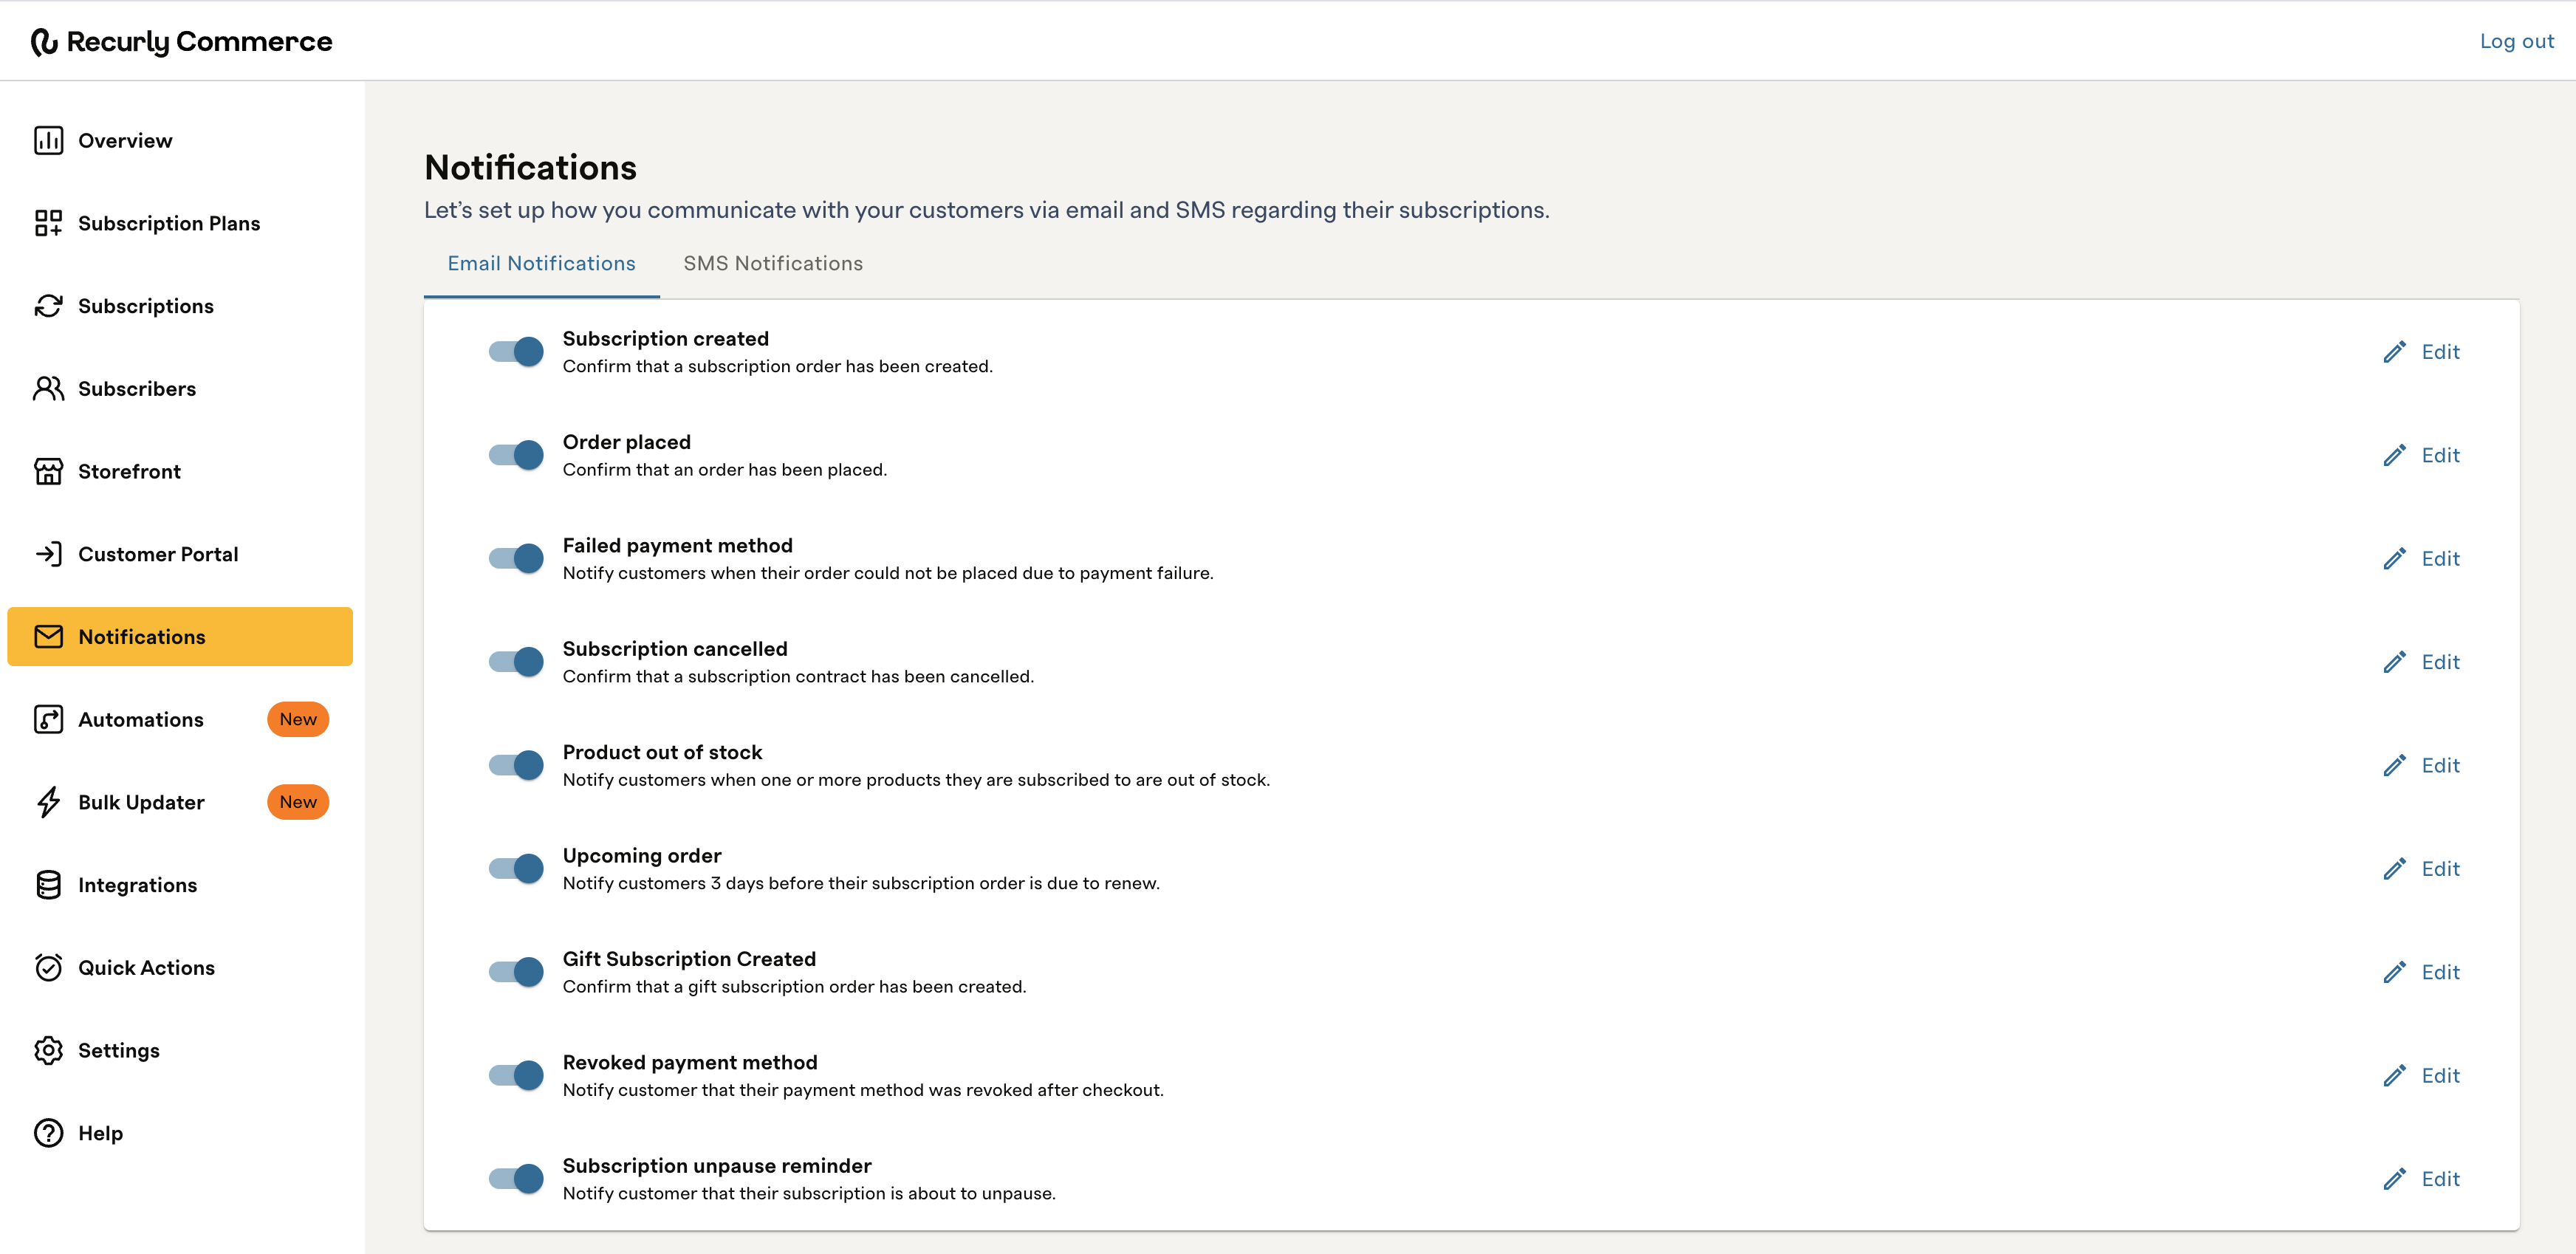Click the Recurly Commerce logo

(182, 41)
